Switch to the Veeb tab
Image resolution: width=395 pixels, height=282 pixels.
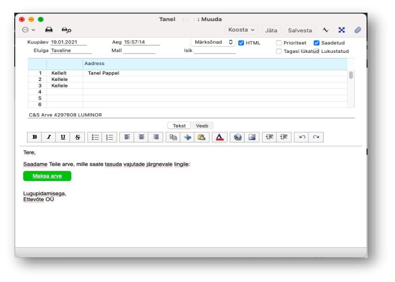coord(202,126)
